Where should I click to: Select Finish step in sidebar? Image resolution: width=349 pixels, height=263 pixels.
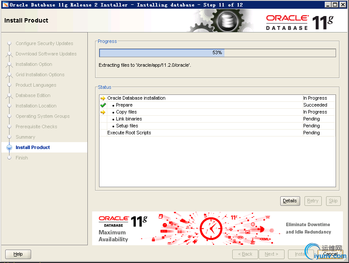point(22,158)
